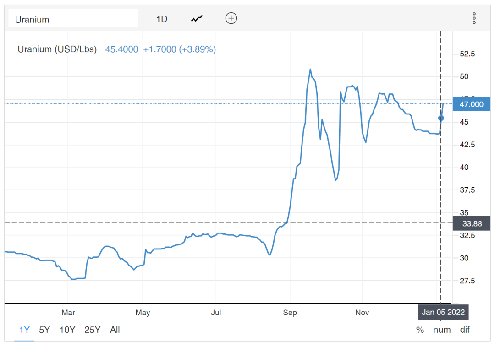Click the 52.5 y-axis price label

[467, 54]
